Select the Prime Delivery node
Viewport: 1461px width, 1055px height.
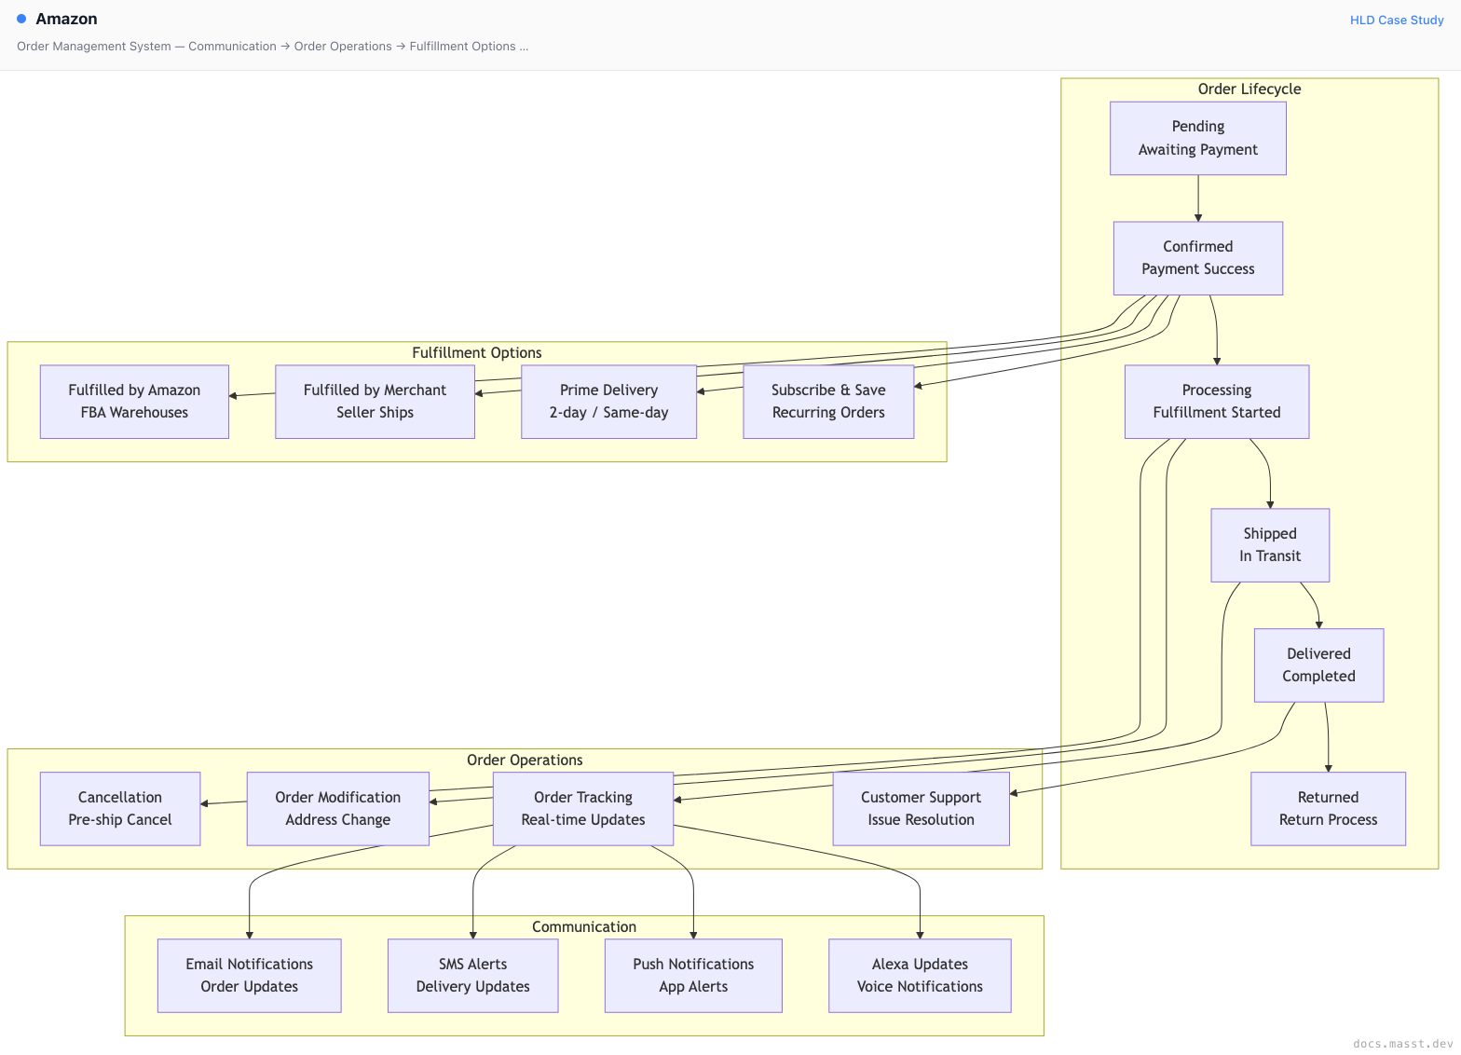point(608,402)
